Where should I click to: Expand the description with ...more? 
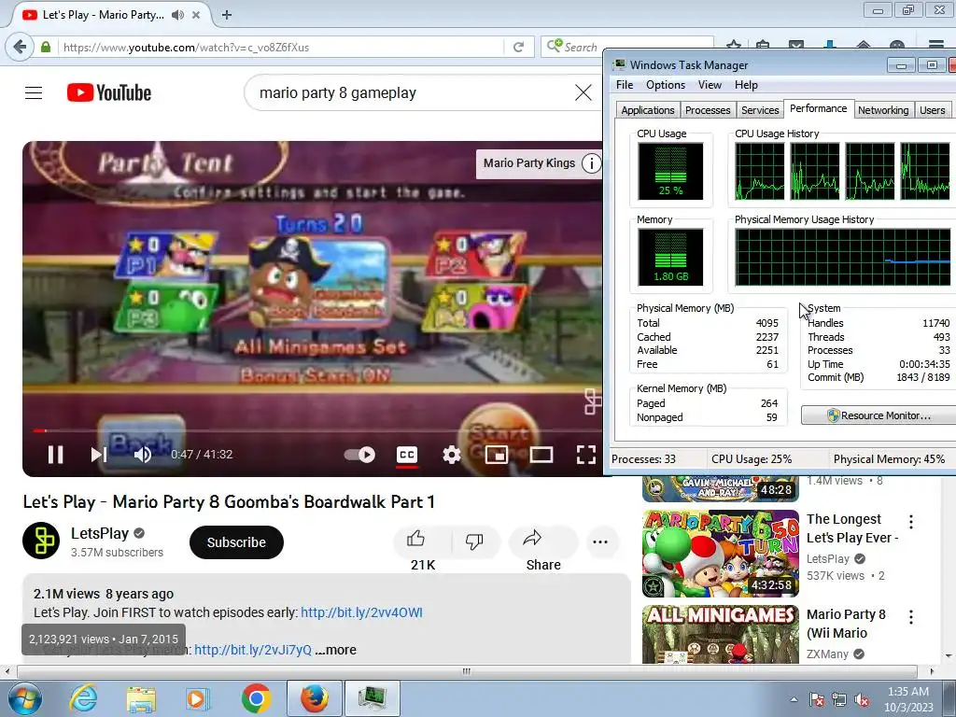(x=335, y=650)
